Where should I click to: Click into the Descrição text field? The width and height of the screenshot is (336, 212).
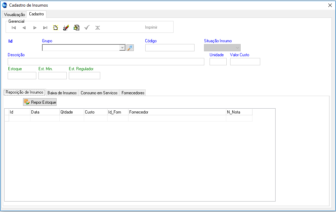coord(106,62)
